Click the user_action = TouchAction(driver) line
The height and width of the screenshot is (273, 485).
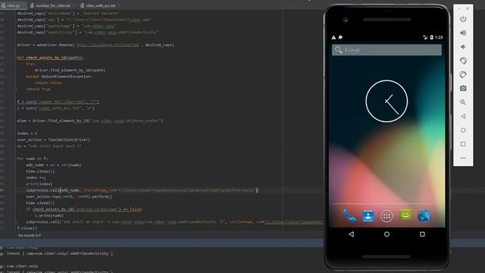click(x=54, y=140)
